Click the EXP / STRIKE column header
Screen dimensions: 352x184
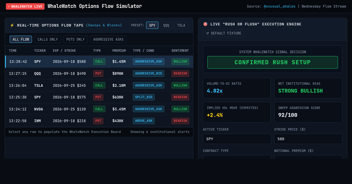tap(64, 51)
